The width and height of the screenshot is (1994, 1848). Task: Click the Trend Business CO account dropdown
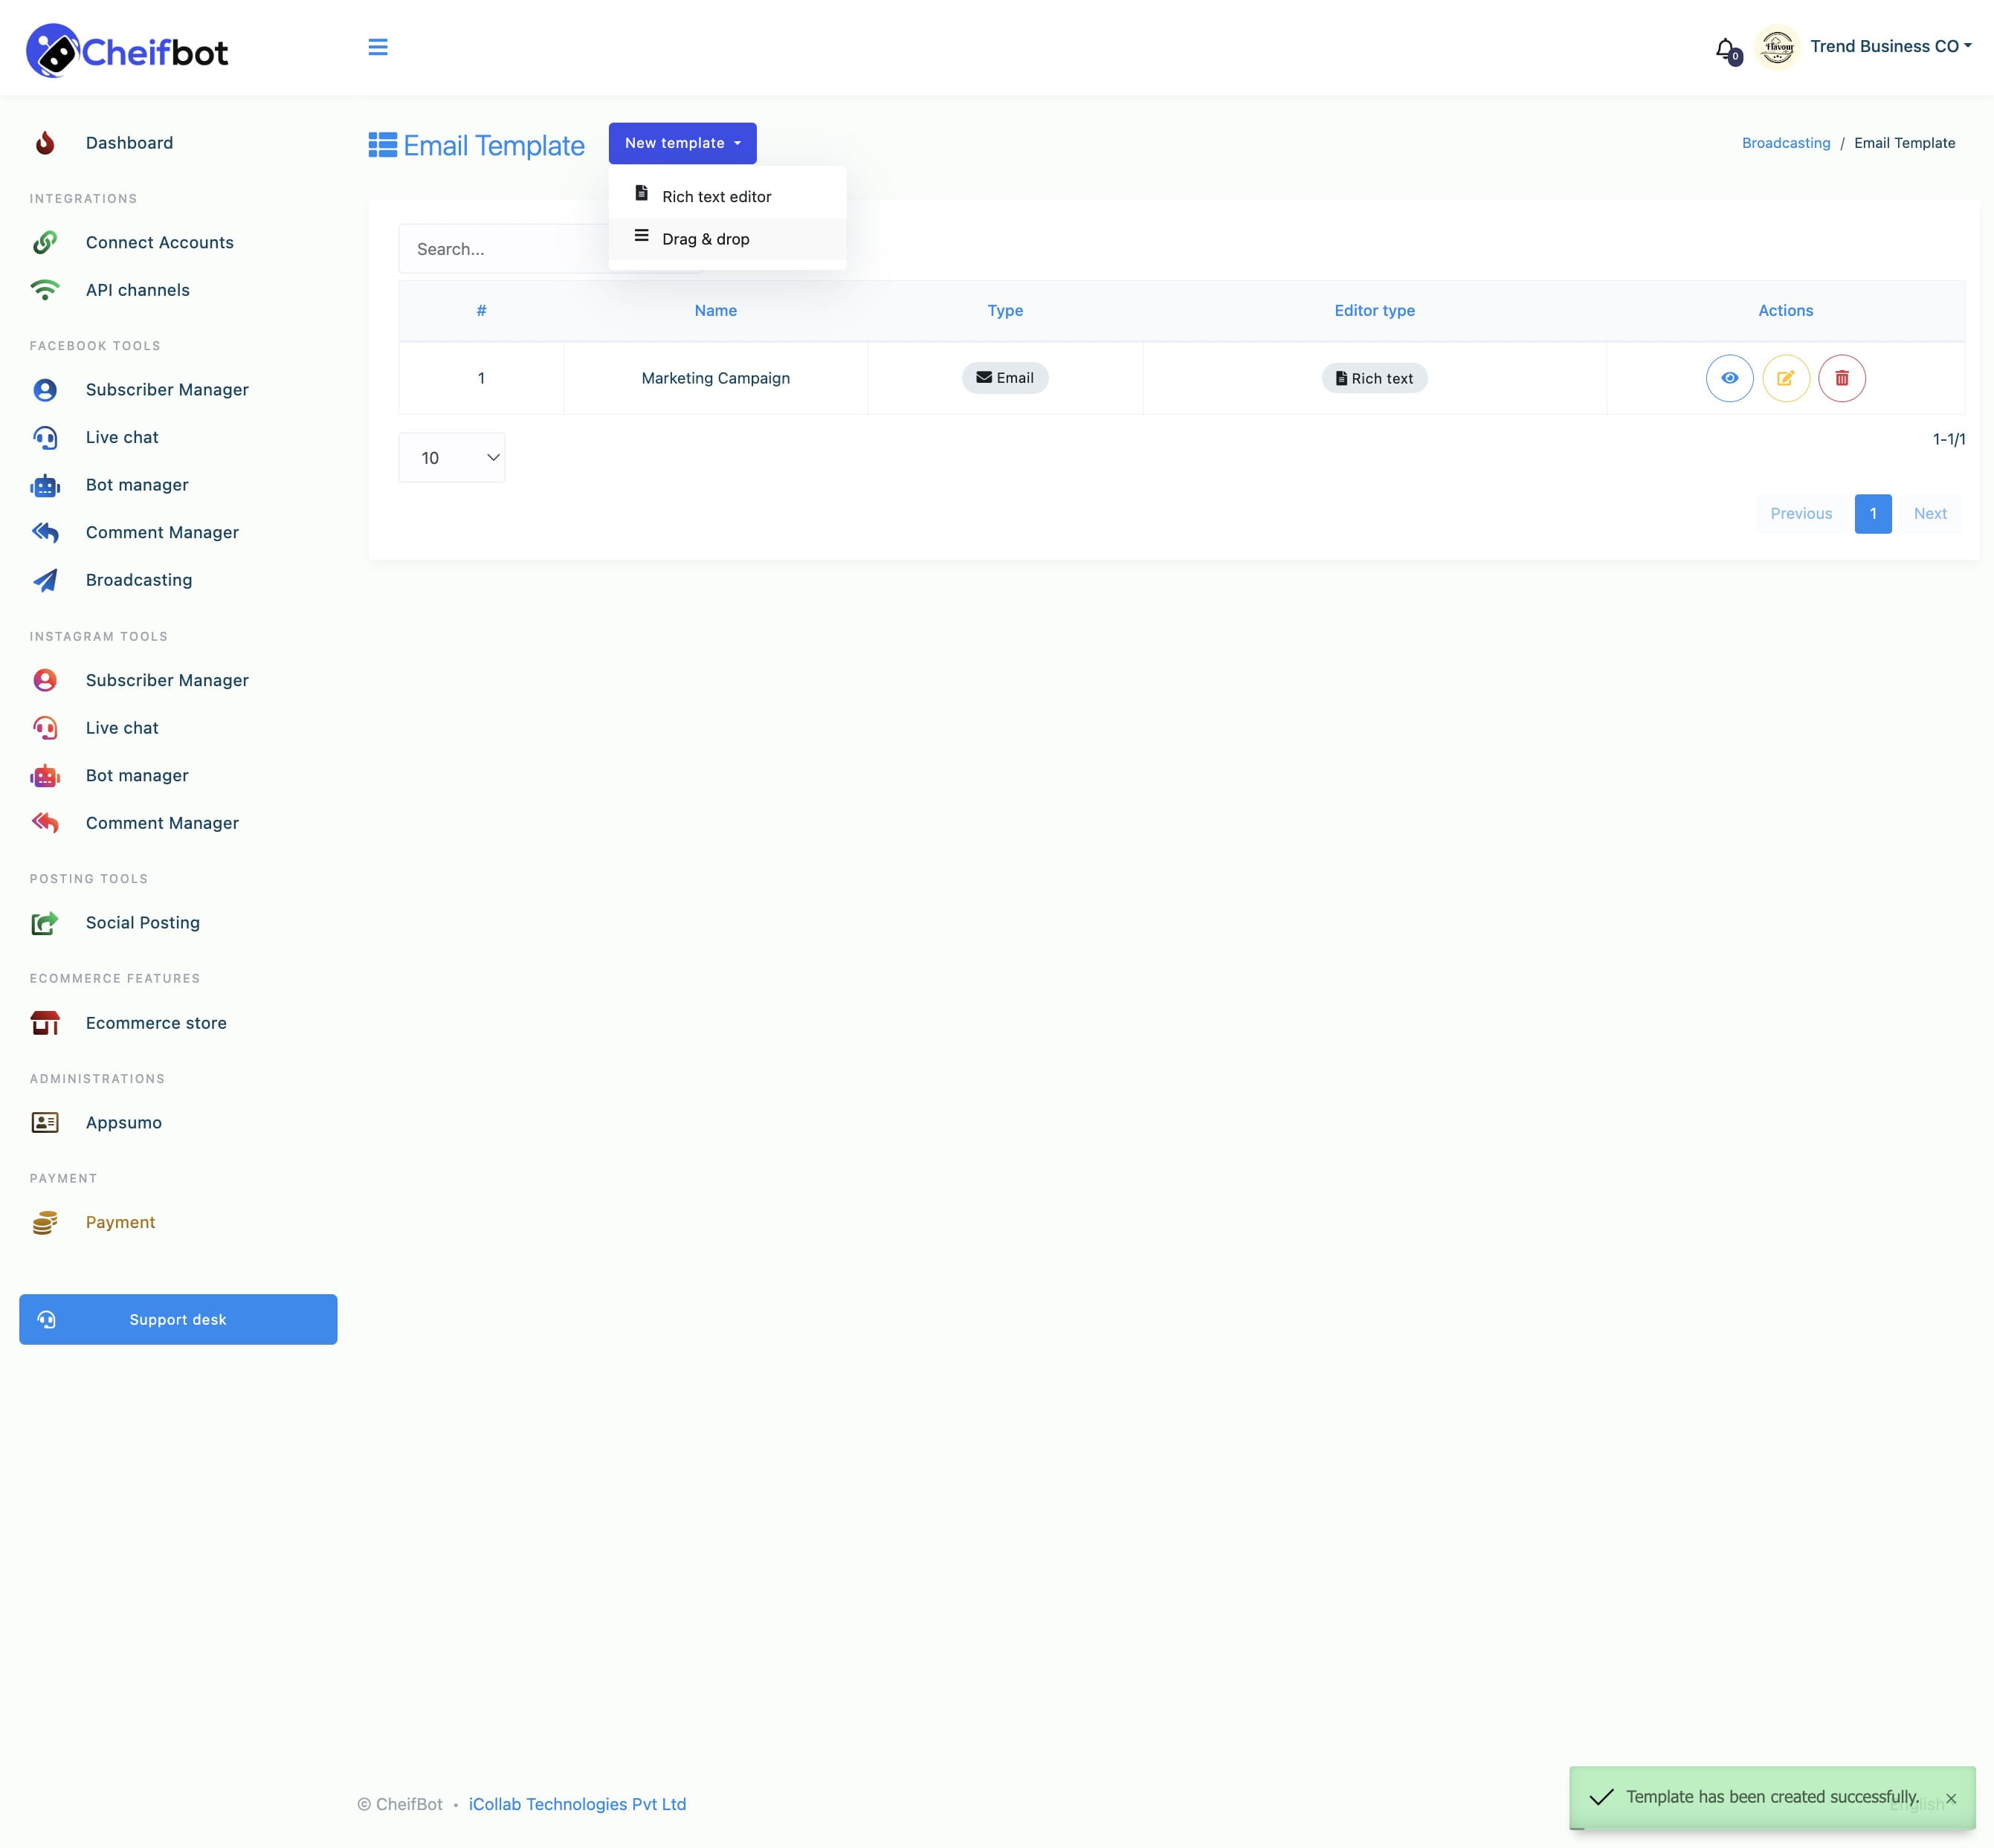pyautogui.click(x=1885, y=45)
